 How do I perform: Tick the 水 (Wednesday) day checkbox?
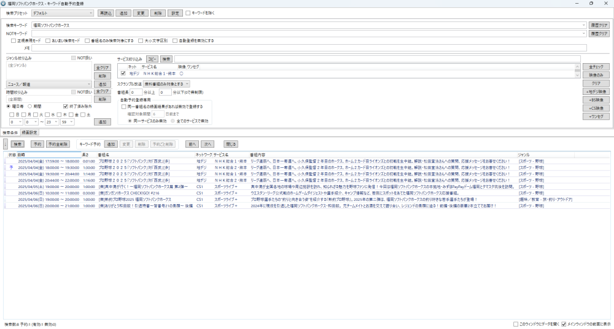tap(47, 115)
